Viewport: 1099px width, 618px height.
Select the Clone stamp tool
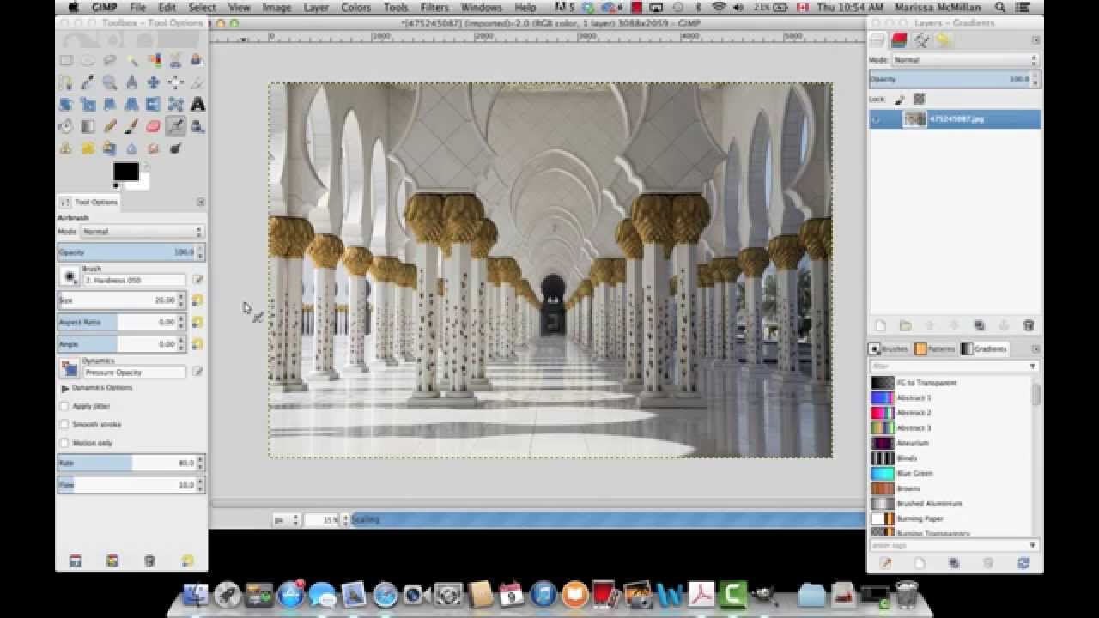[x=66, y=148]
